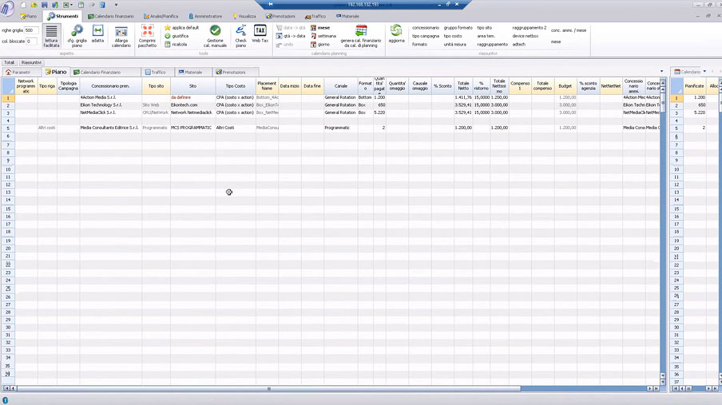Select the mese planning option
The width and height of the screenshot is (722, 405).
pyautogui.click(x=323, y=27)
